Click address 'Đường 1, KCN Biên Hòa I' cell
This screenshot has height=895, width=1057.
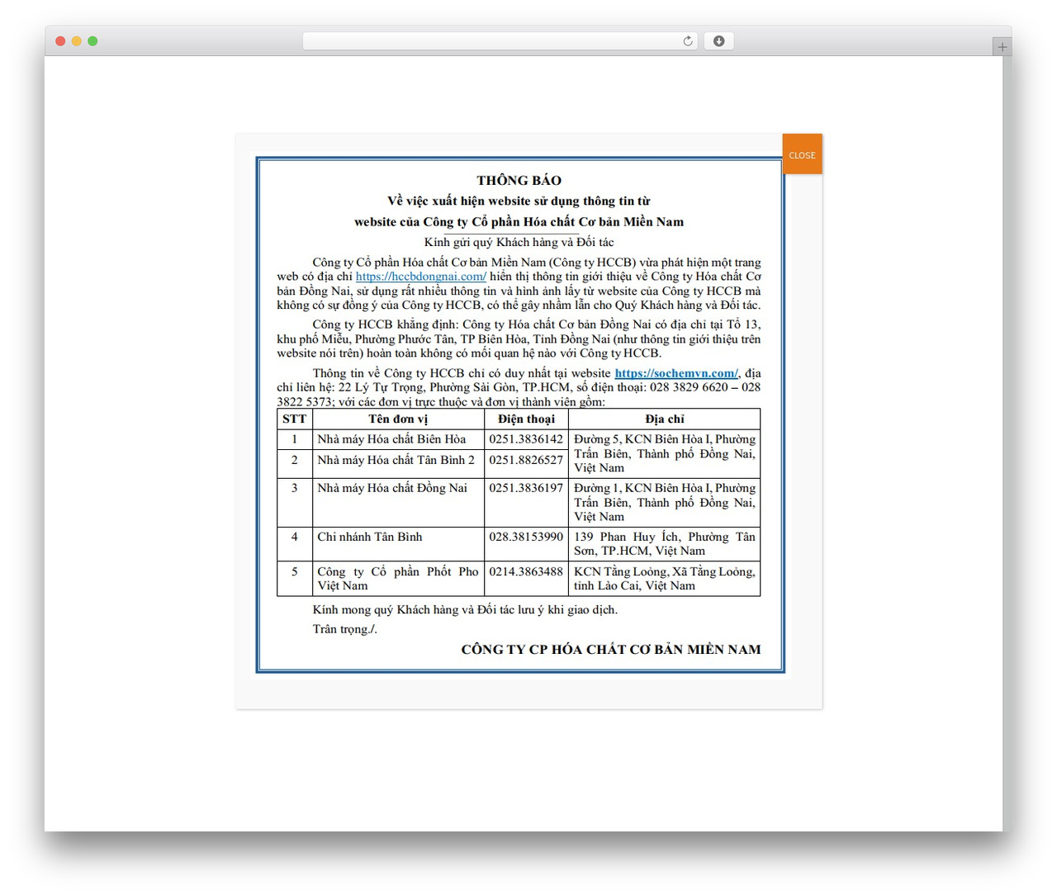[x=665, y=502]
